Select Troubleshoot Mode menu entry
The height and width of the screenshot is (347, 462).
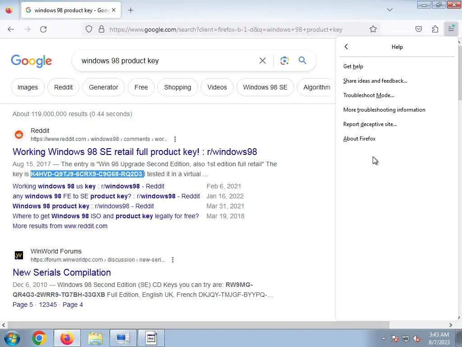(397, 95)
